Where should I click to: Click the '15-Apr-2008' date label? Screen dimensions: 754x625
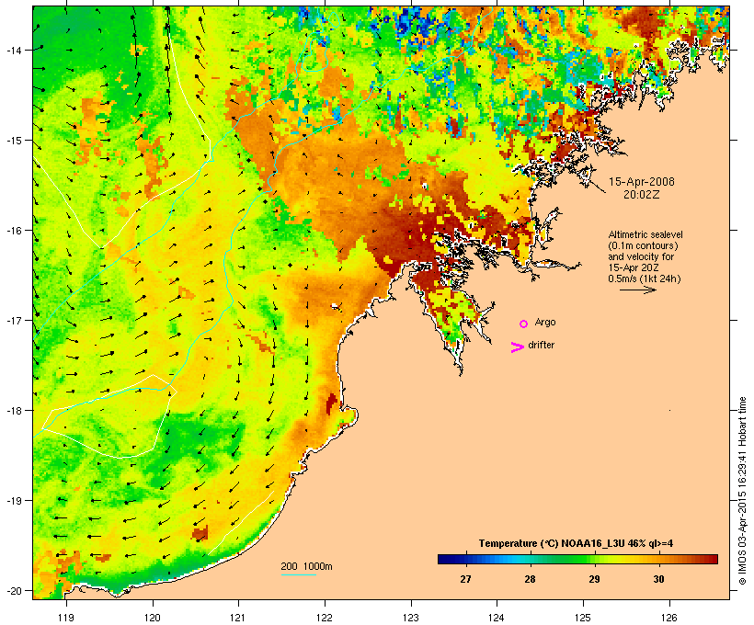pos(642,182)
